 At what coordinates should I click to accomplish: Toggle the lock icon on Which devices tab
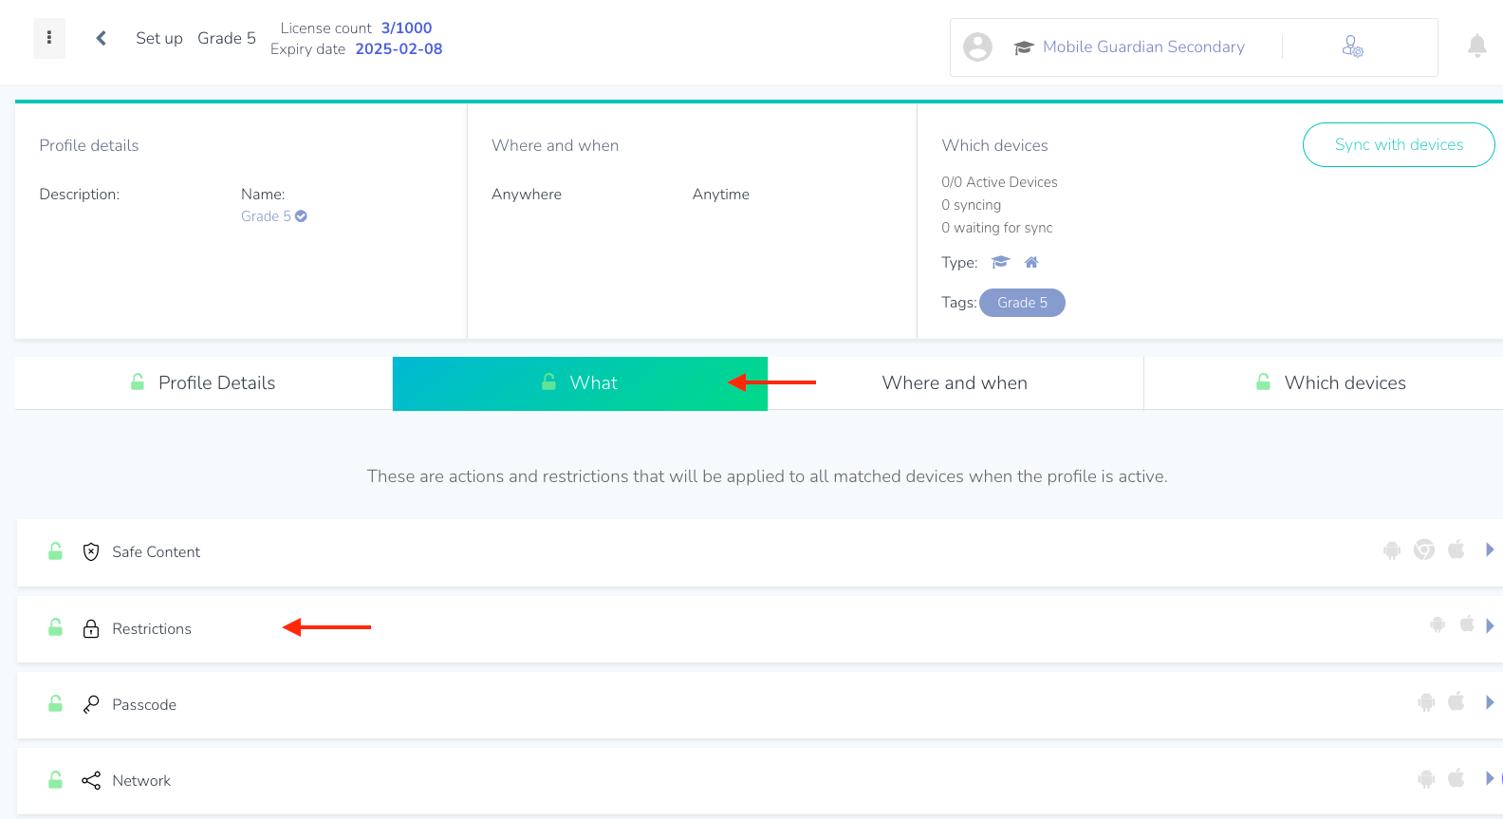[1263, 382]
